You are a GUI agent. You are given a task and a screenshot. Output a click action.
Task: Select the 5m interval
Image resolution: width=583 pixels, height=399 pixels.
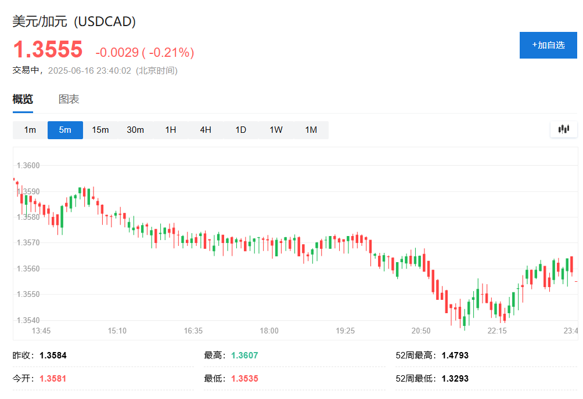(65, 130)
